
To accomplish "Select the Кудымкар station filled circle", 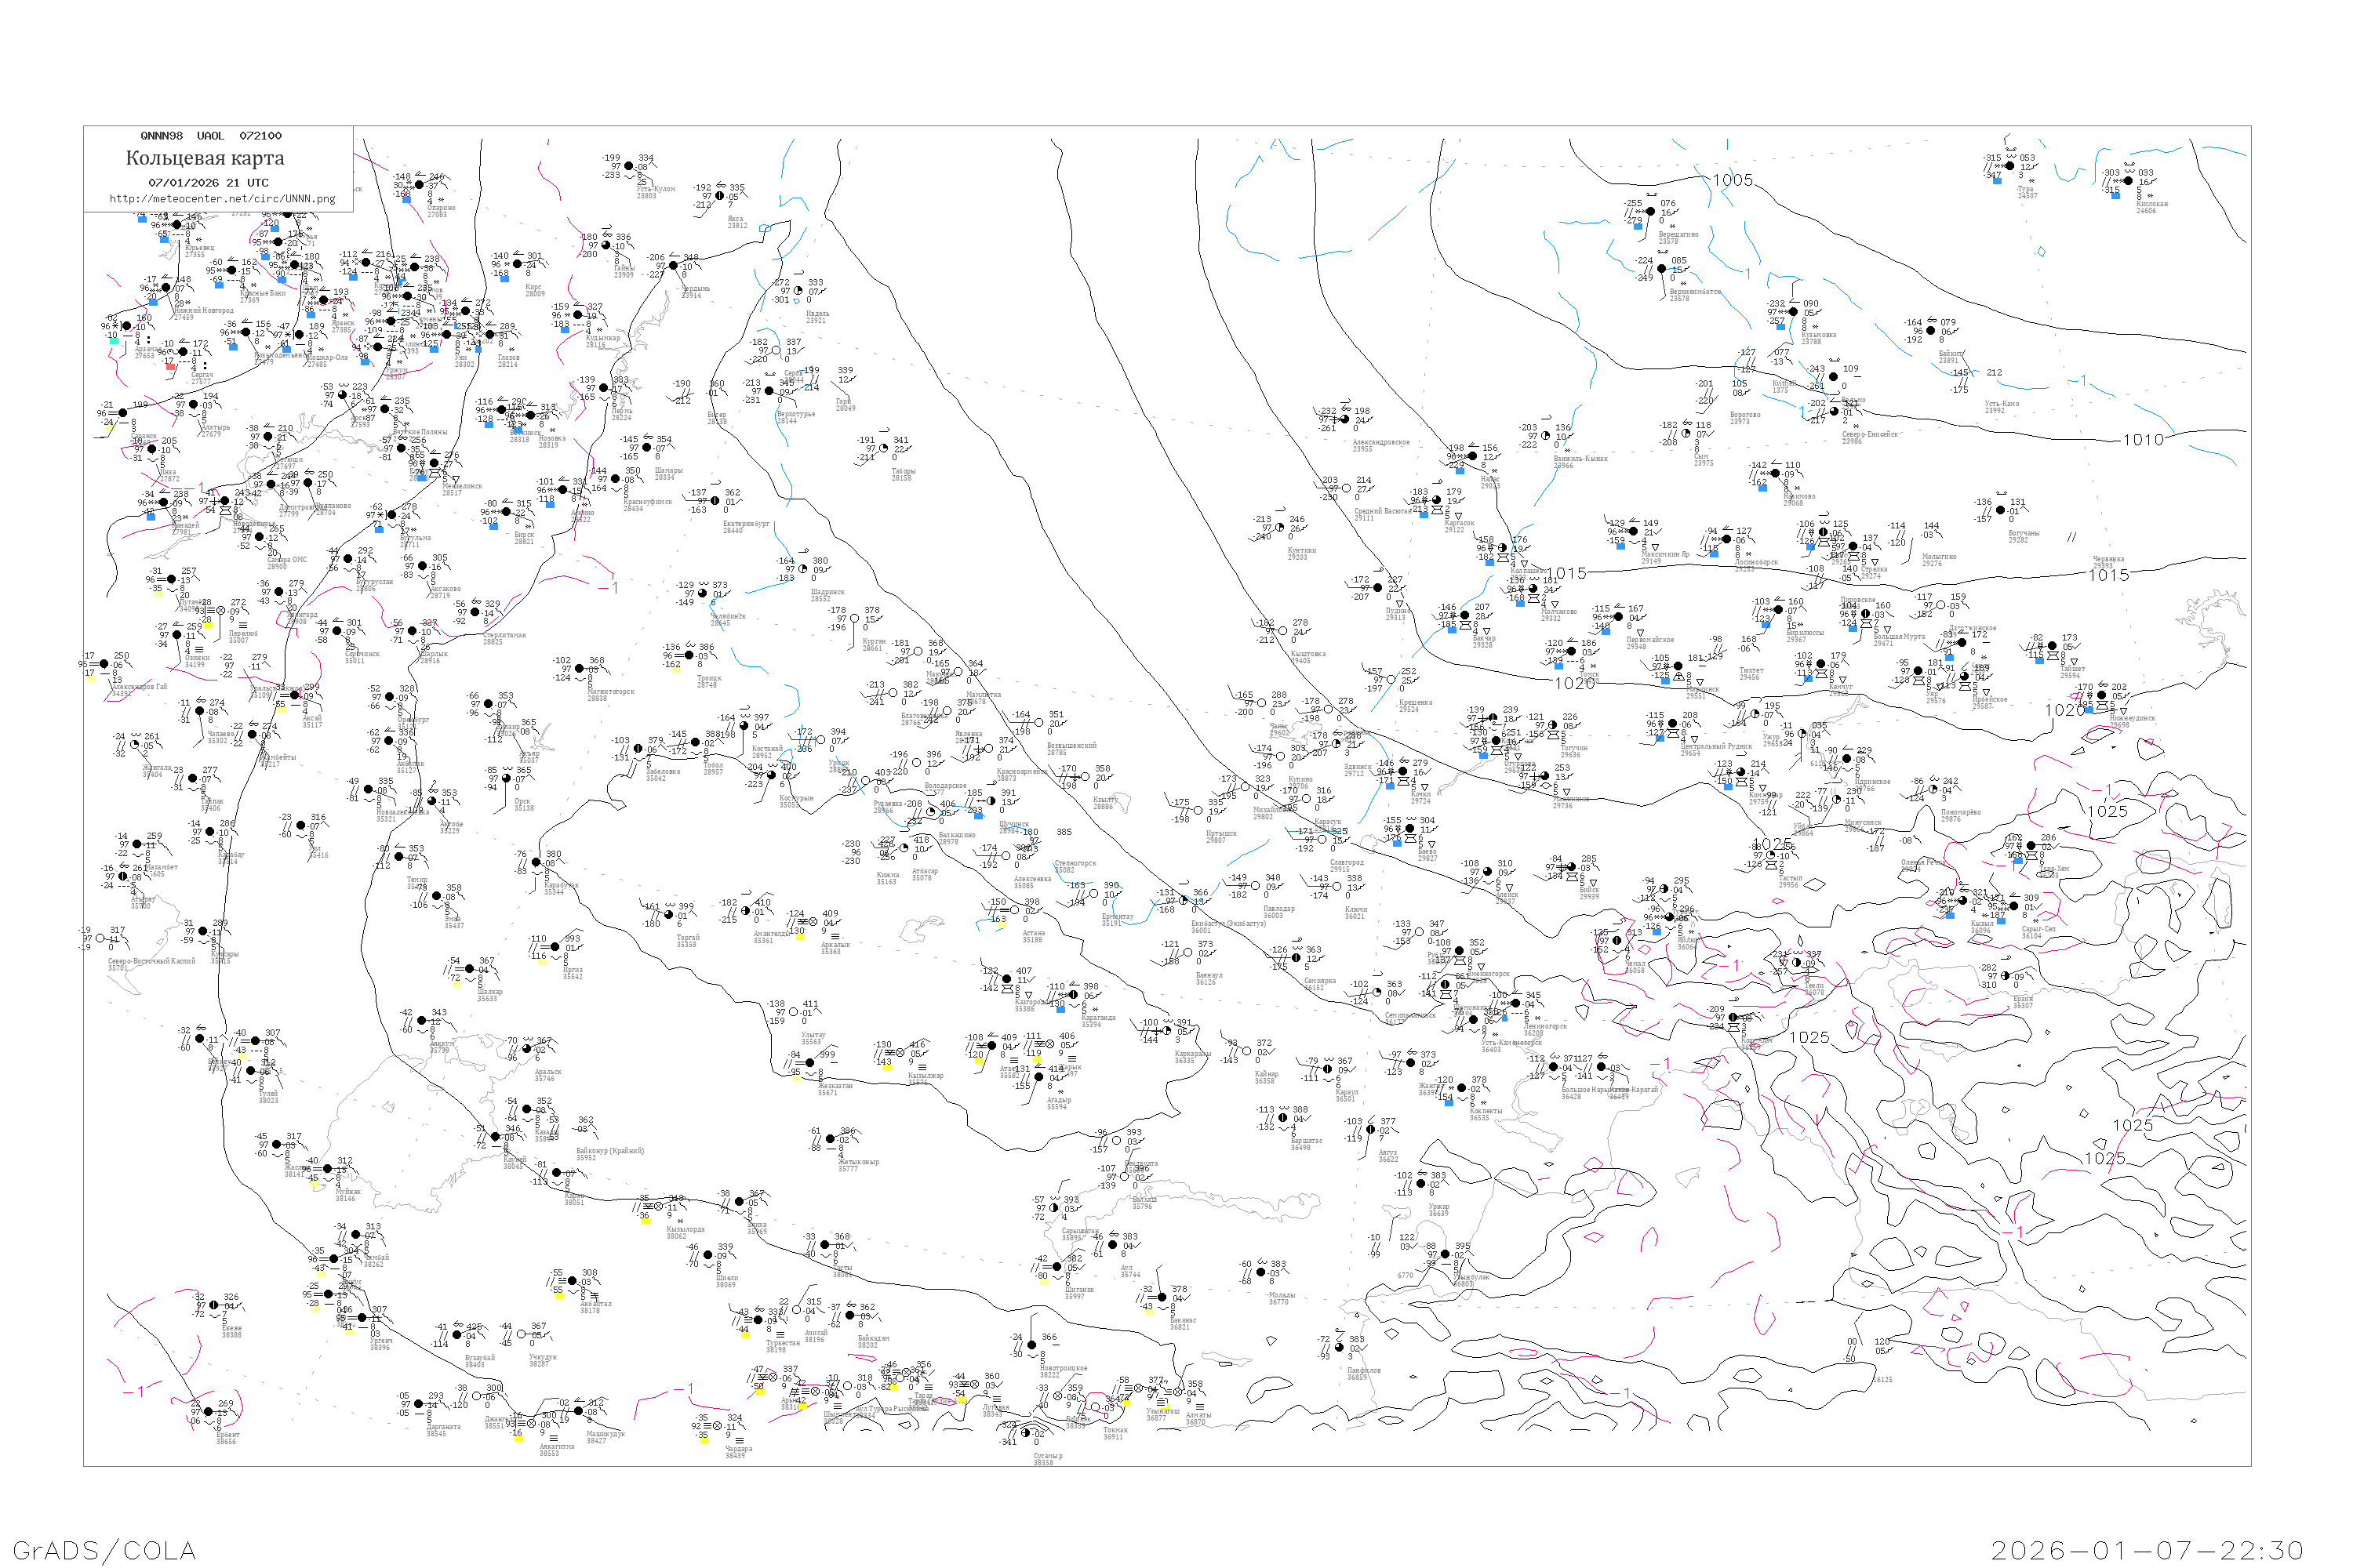I will tap(578, 316).
